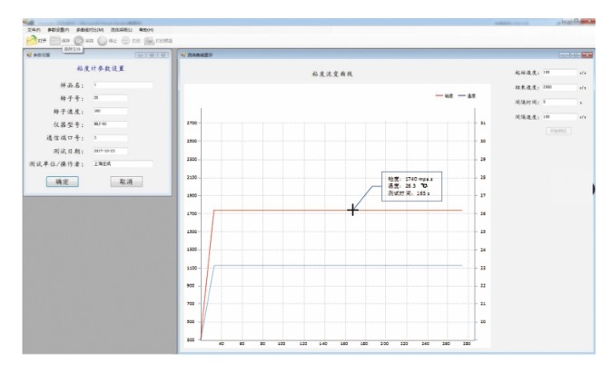Click the 样品名 sample name field
This screenshot has width=613, height=374.
pyautogui.click(x=122, y=84)
